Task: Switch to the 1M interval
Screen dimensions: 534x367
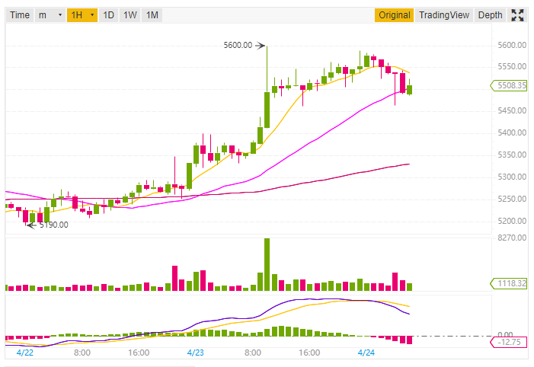Action: pyautogui.click(x=152, y=15)
